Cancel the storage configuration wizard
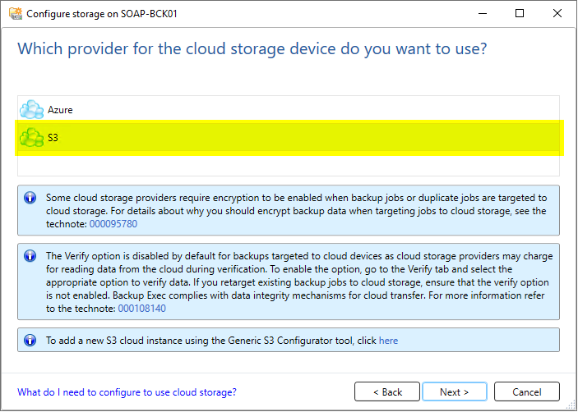The image size is (578, 412). [527, 391]
